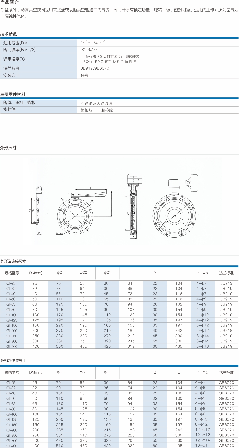Click the 产品简介 heading
This screenshot has width=239, height=448.
[x=9, y=2]
